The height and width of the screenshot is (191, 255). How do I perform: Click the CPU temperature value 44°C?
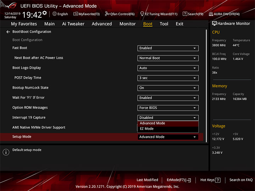click(236, 45)
